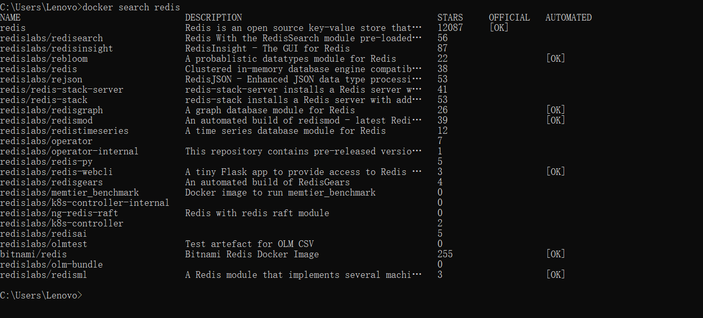Screen dimensions: 703x318
Task: Click the OFFICIAL column header
Action: click(x=509, y=17)
